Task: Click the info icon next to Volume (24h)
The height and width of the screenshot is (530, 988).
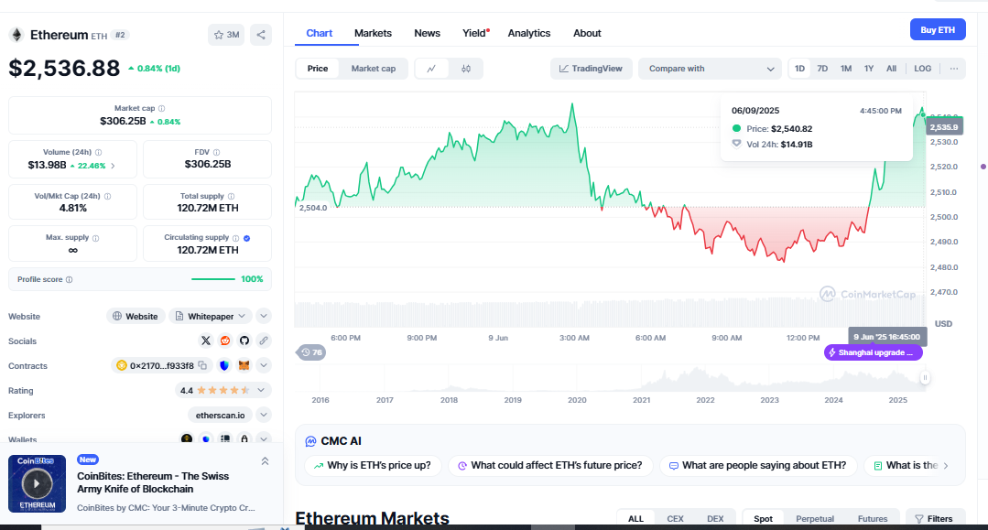Action: [98, 153]
